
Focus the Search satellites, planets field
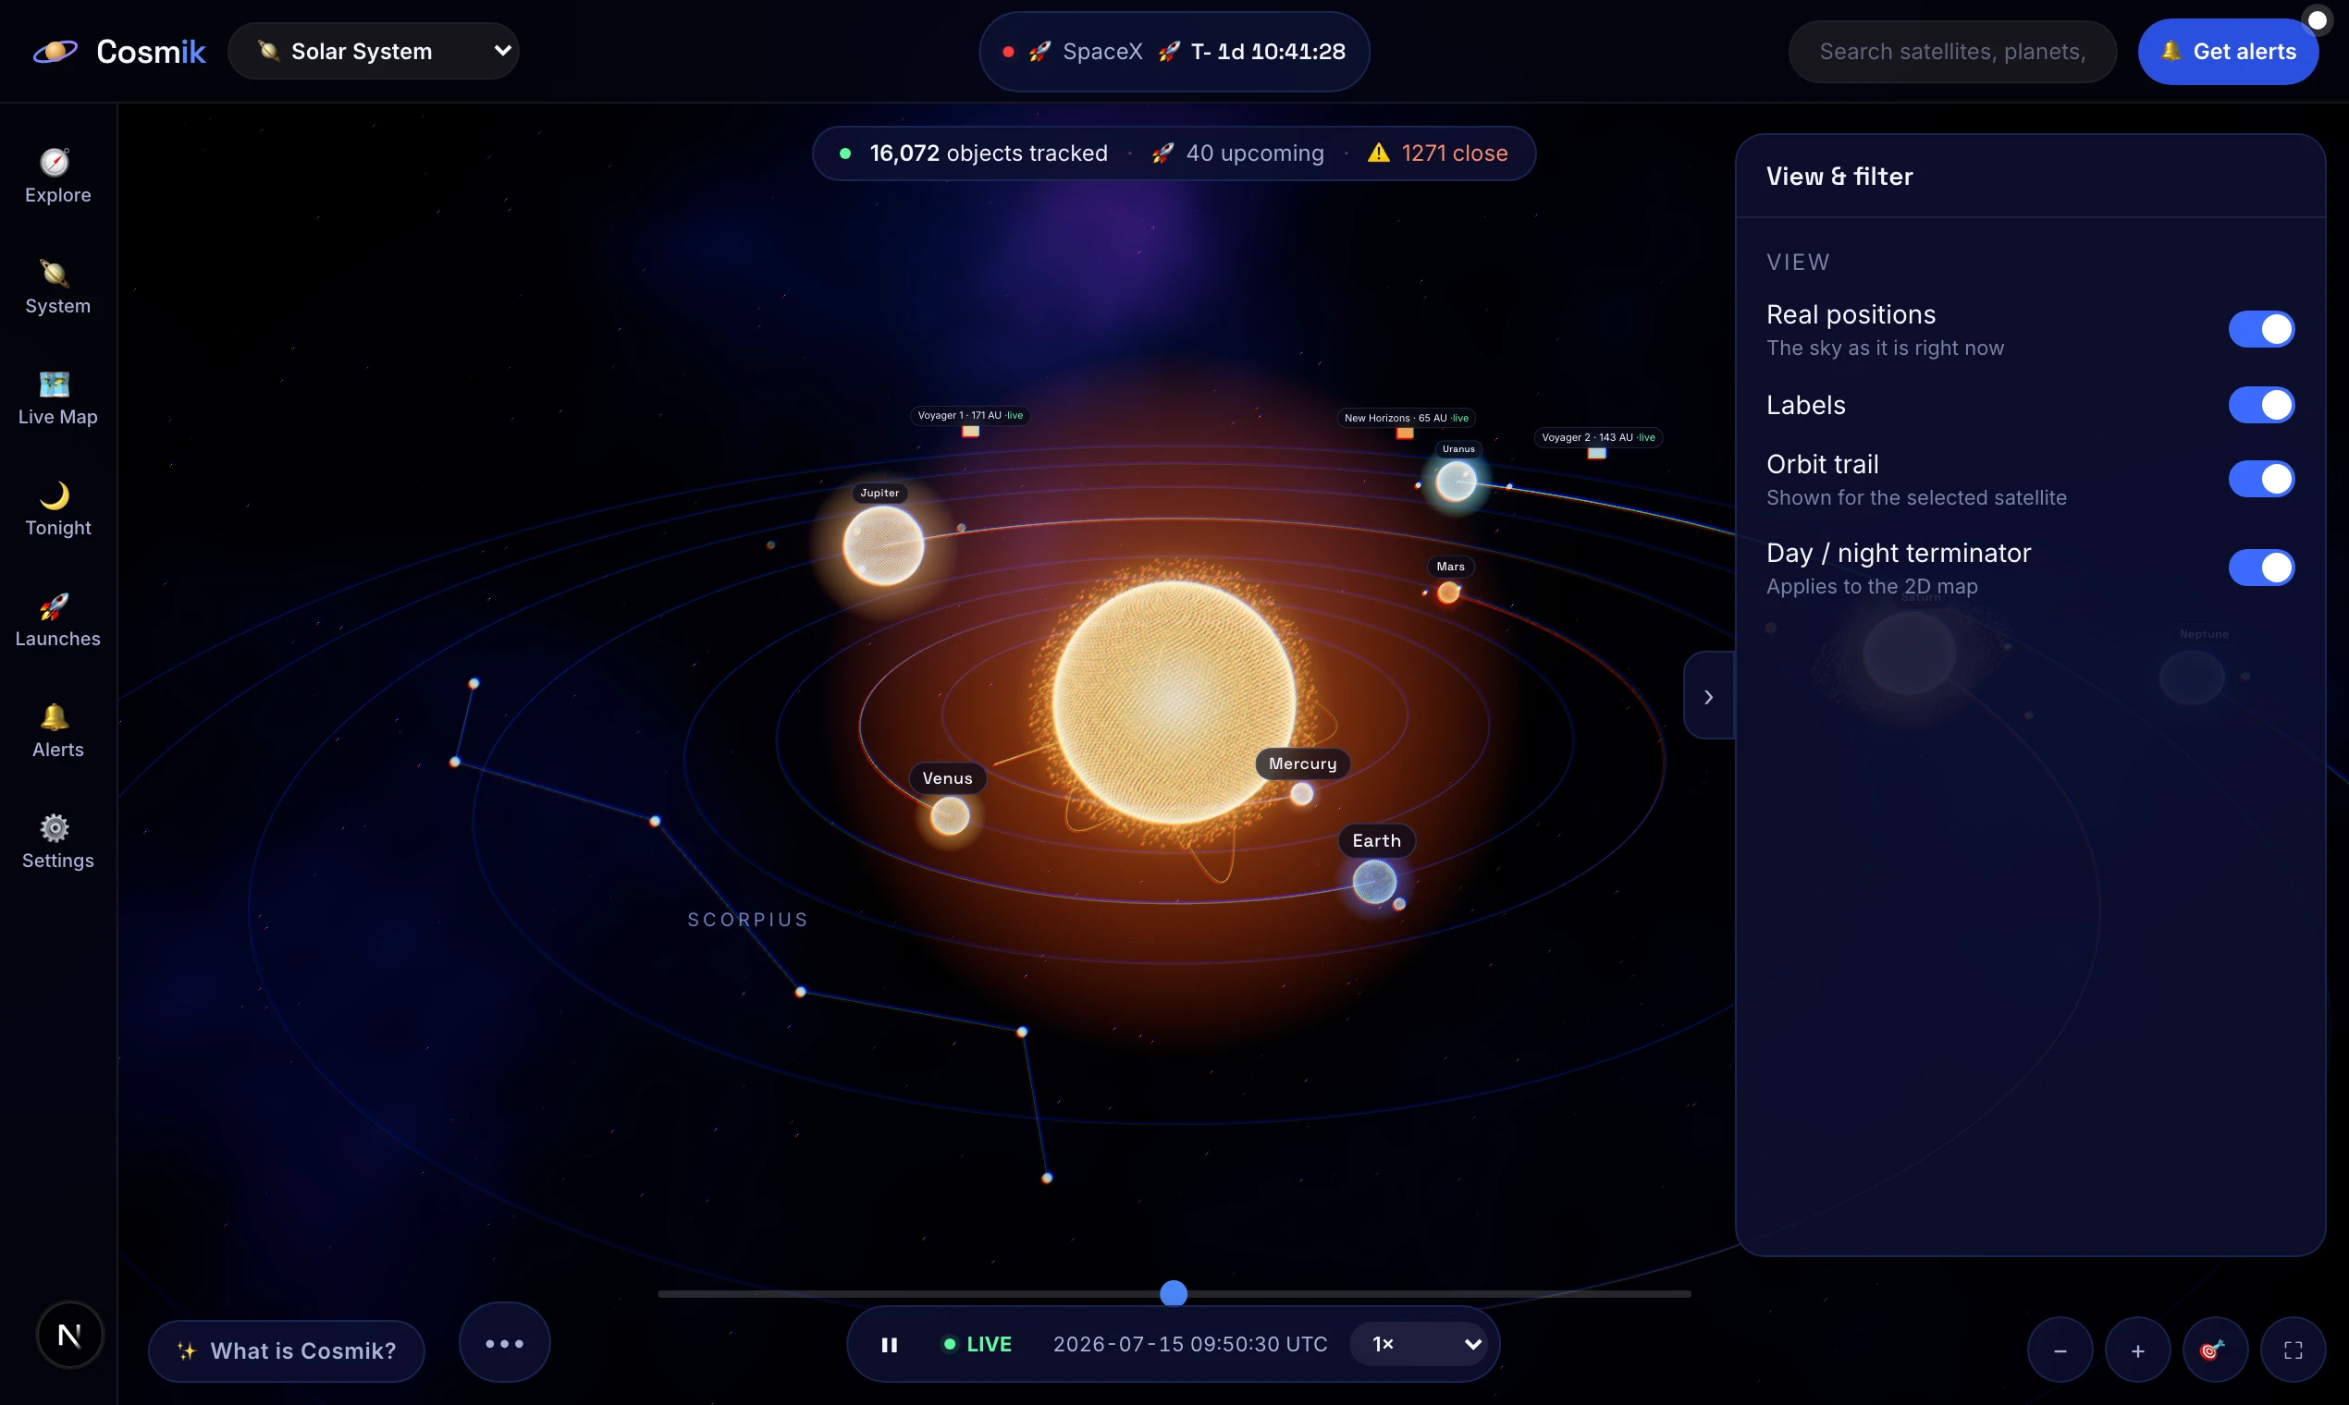(x=1952, y=51)
